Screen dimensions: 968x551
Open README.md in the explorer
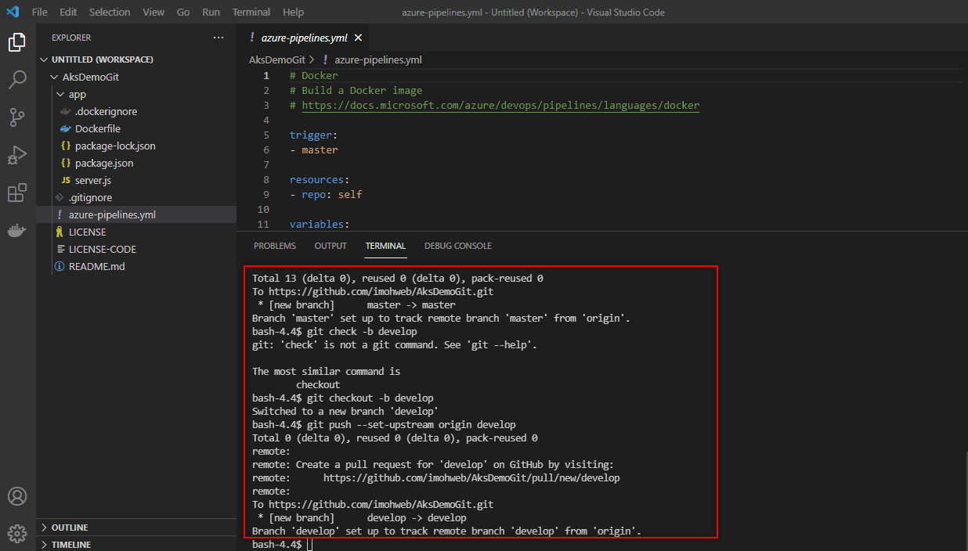(136, 267)
